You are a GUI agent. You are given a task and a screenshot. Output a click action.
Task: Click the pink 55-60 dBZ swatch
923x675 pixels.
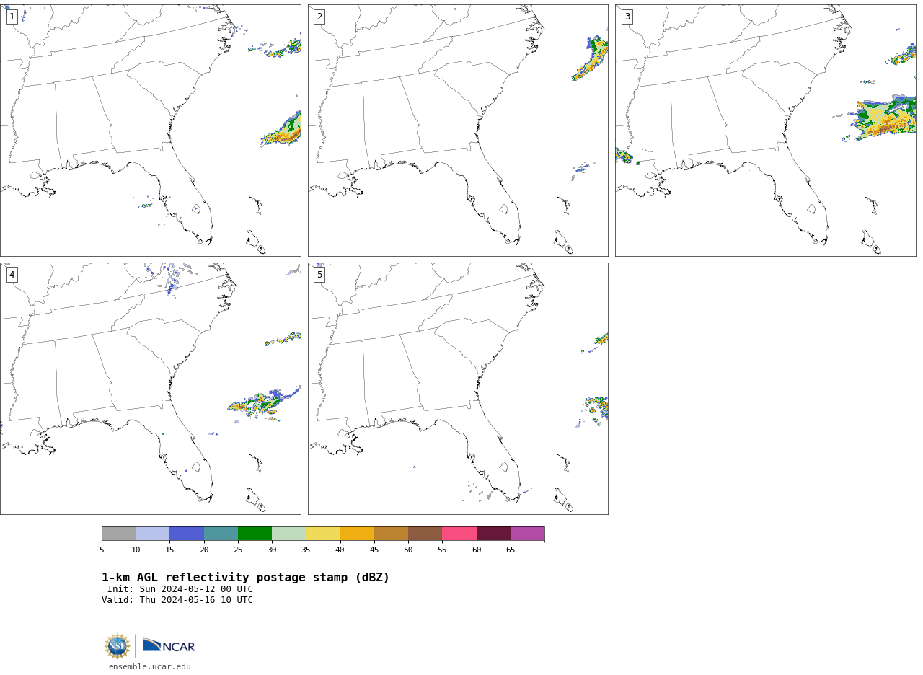459,534
